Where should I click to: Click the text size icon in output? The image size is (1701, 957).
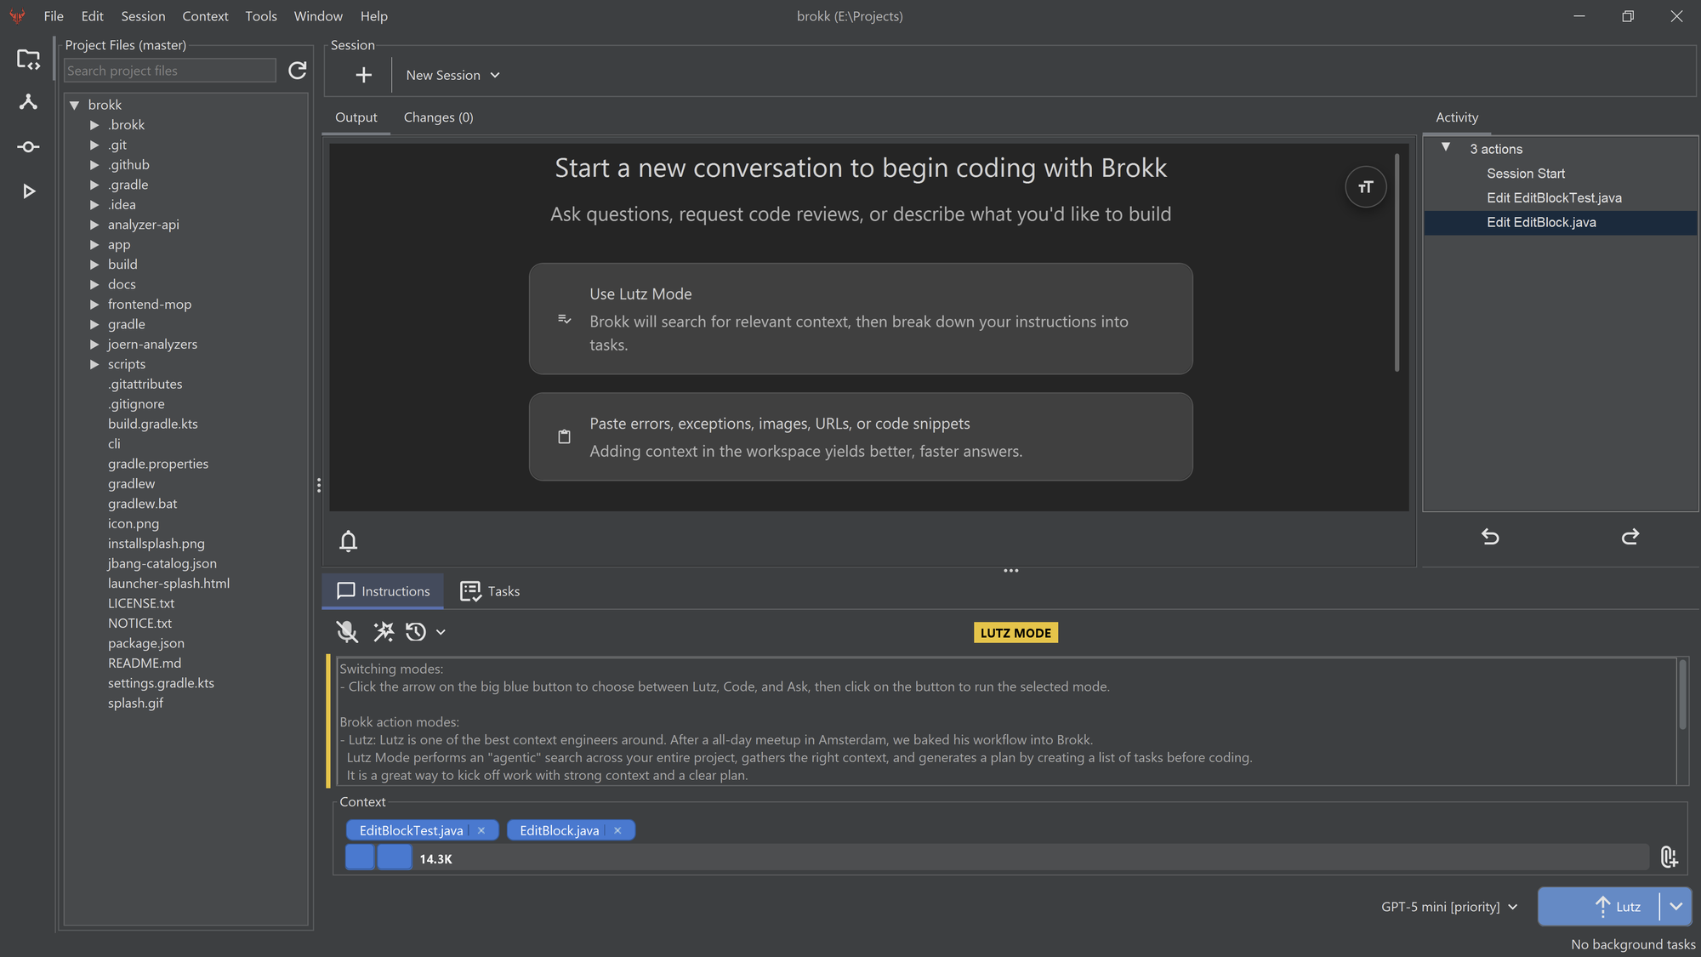1365,187
